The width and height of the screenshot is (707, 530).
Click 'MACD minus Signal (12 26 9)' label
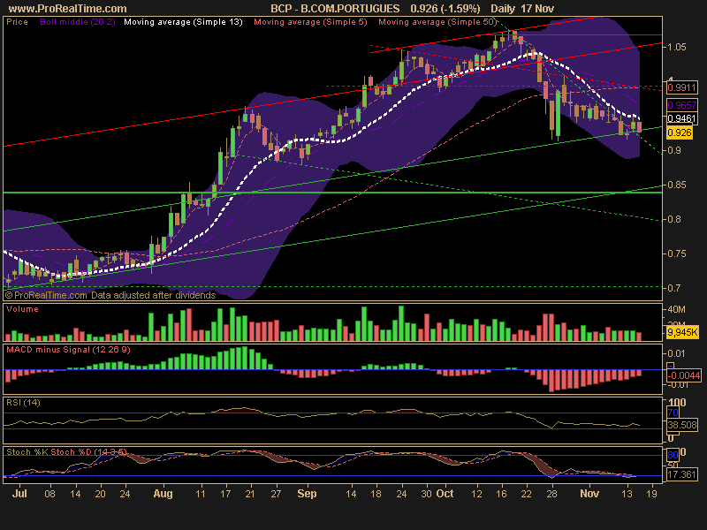[x=68, y=350]
